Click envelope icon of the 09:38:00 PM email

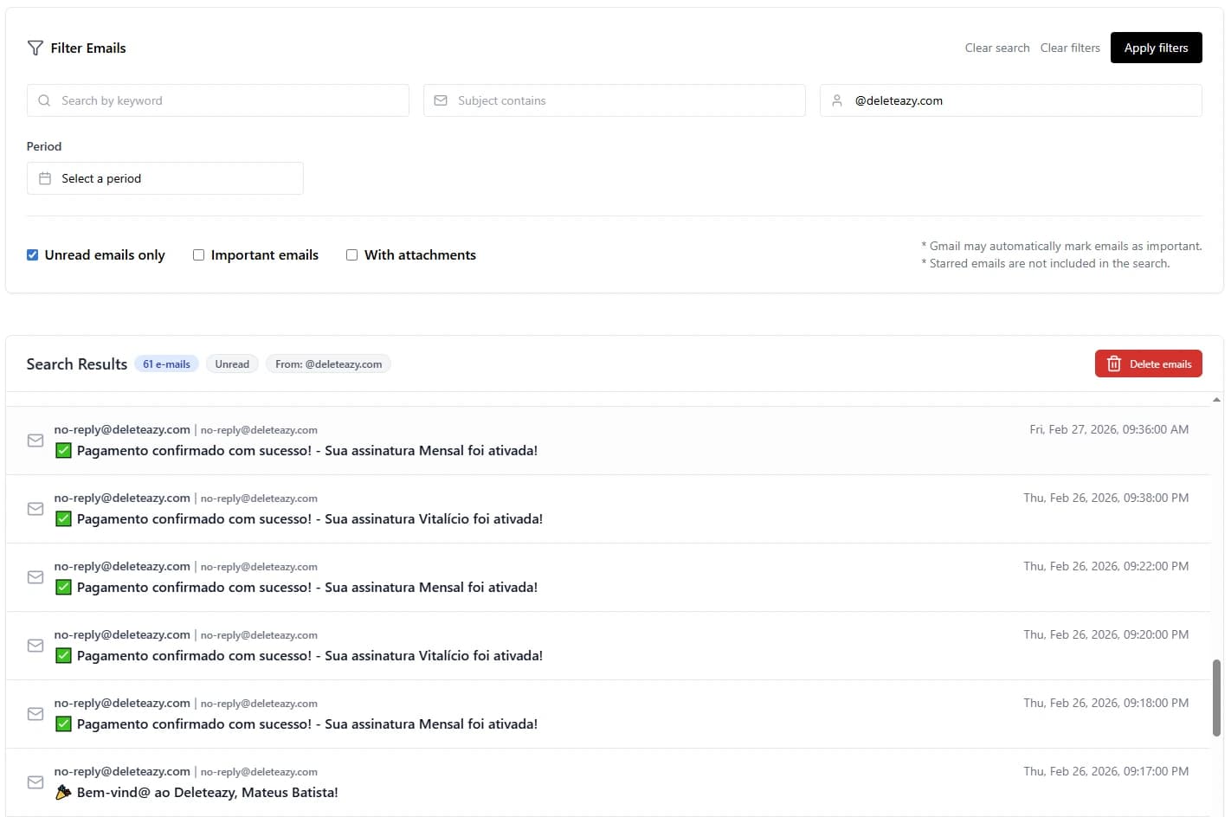pos(35,509)
